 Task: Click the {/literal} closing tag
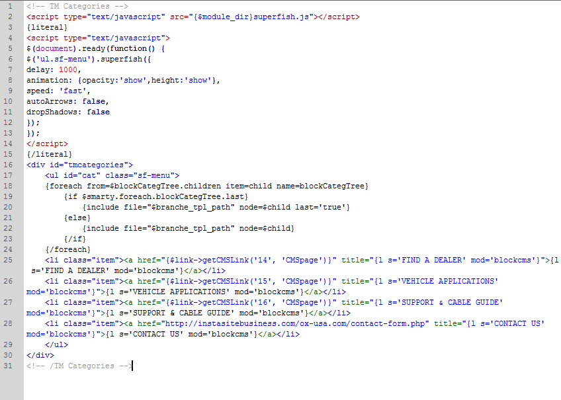(x=50, y=154)
